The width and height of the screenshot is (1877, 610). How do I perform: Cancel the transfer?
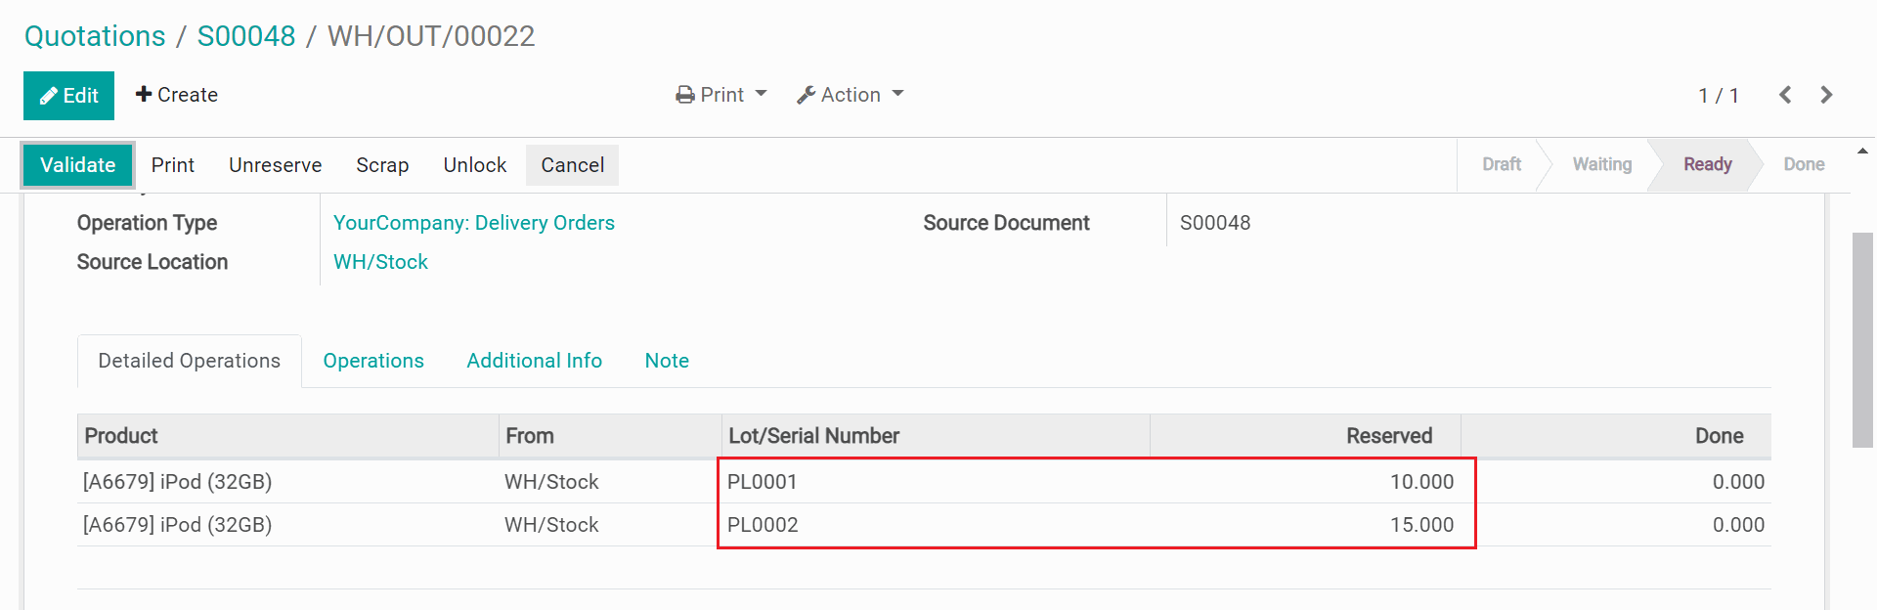572,165
